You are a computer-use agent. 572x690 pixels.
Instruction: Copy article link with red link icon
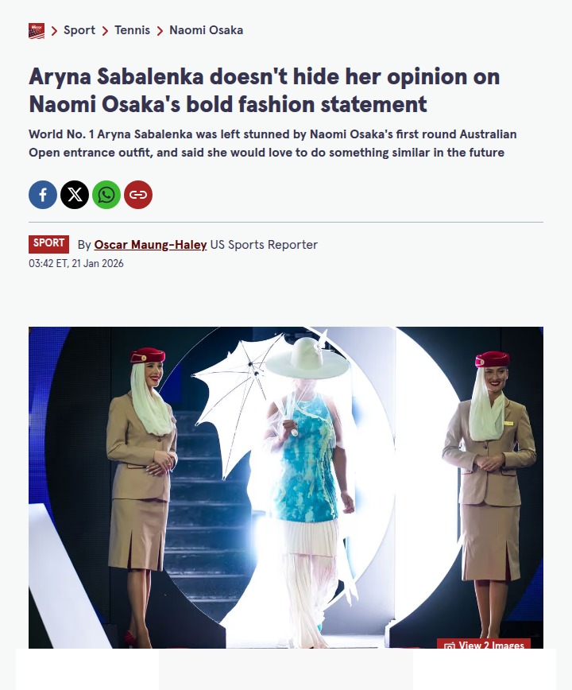pos(138,195)
